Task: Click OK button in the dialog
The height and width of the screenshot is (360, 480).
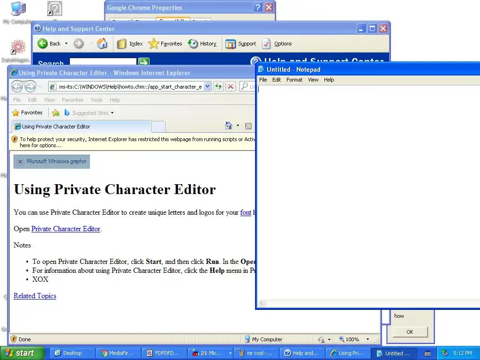Action: 410,332
